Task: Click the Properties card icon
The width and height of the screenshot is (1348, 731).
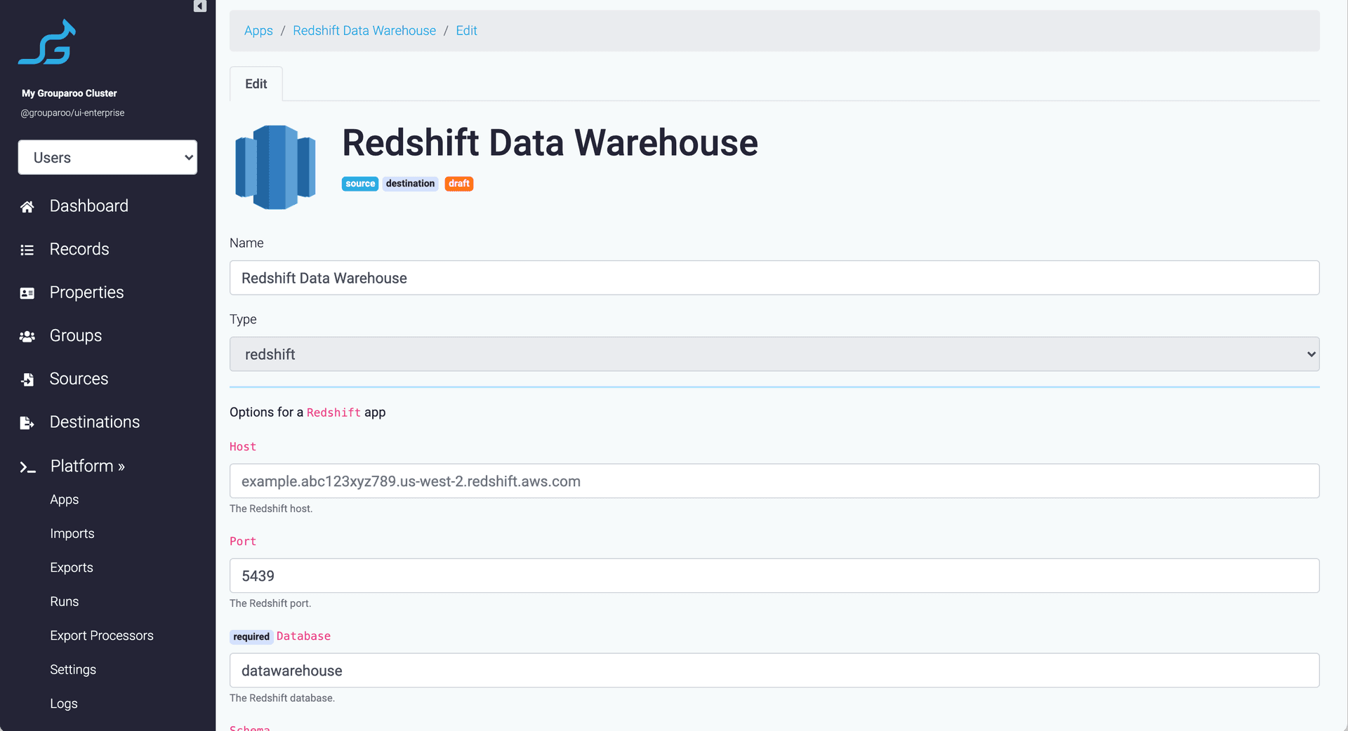Action: point(27,293)
